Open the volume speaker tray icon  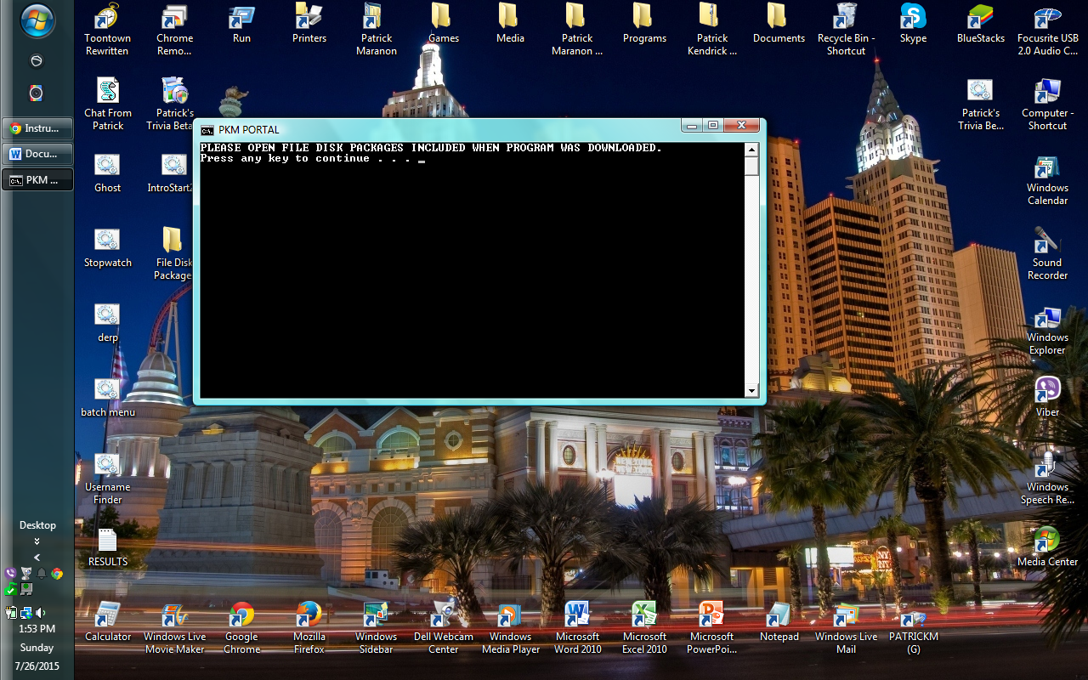tap(41, 613)
